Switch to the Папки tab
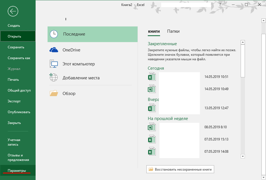The height and width of the screenshot is (180, 266). pos(173,31)
